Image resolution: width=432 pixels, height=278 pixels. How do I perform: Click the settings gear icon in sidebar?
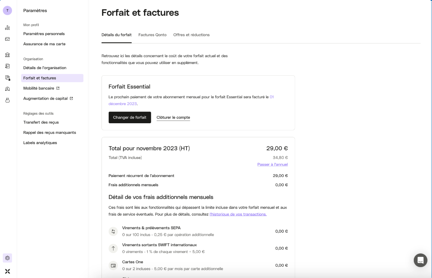8,258
